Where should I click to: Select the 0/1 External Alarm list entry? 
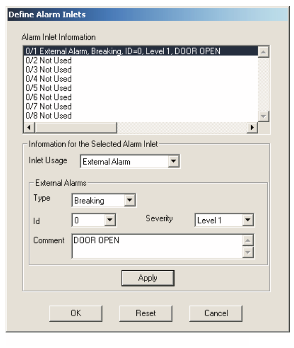[141, 51]
